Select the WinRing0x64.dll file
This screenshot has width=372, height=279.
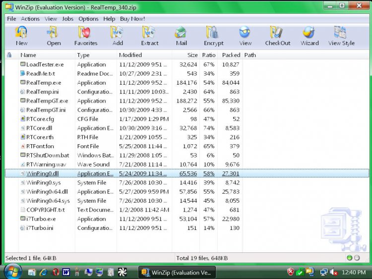coord(47,191)
